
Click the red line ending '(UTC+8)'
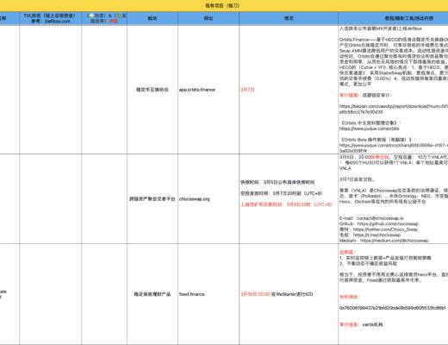pyautogui.click(x=286, y=204)
